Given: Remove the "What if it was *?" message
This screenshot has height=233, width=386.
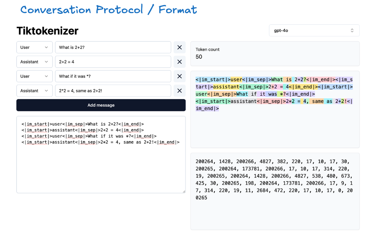Looking at the screenshot, I should click(179, 76).
